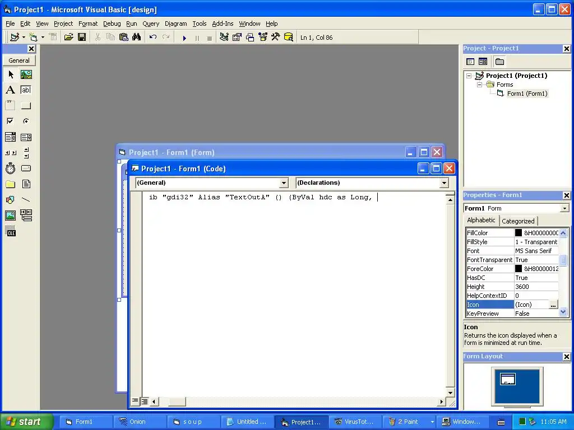Select the FileListBox control tool

tap(26, 184)
